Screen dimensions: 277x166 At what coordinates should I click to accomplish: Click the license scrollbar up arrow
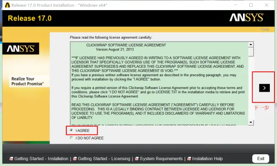click(x=251, y=45)
